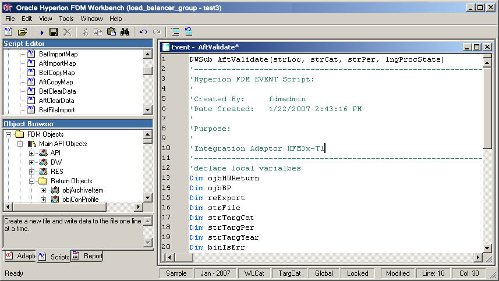Screen dimensions: 499x281
Task: Open Find with the binoculars icon
Action: click(x=125, y=32)
